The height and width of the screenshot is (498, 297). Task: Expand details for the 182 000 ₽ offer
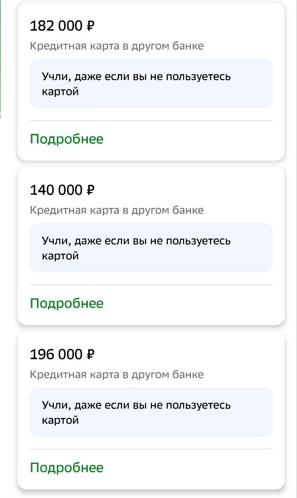[67, 139]
